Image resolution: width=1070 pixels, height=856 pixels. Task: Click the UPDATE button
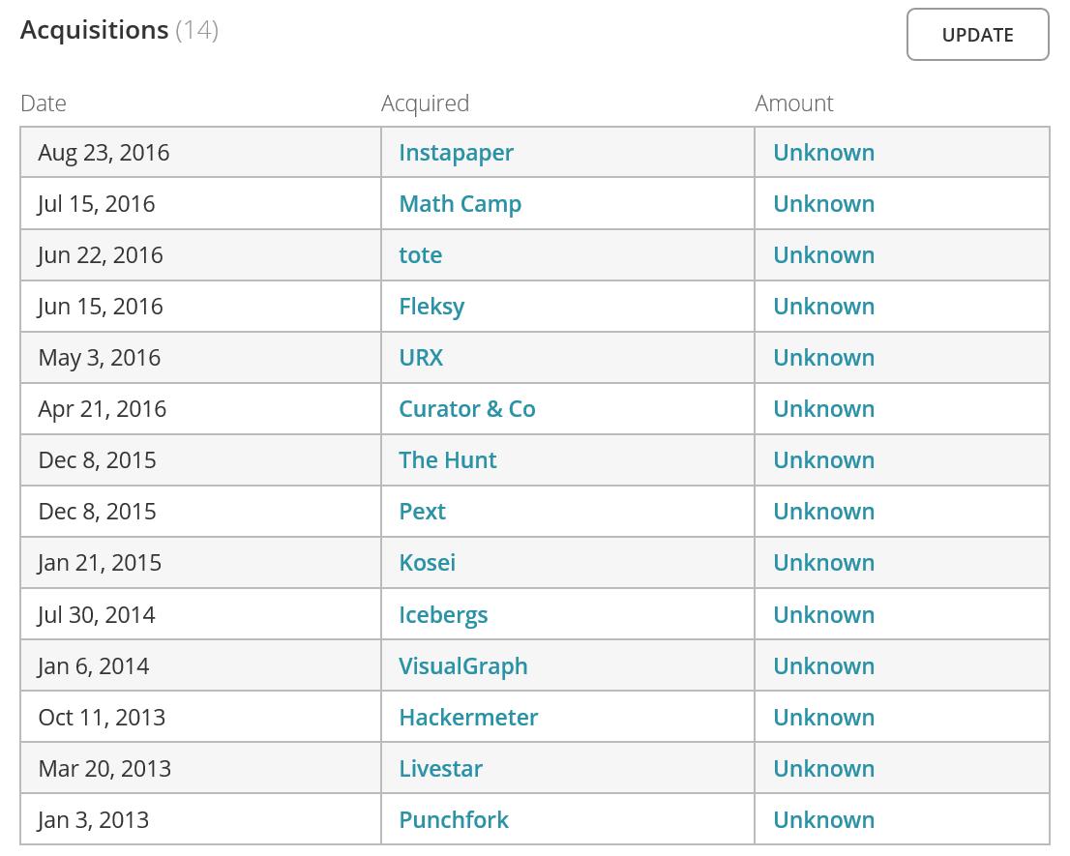click(977, 35)
